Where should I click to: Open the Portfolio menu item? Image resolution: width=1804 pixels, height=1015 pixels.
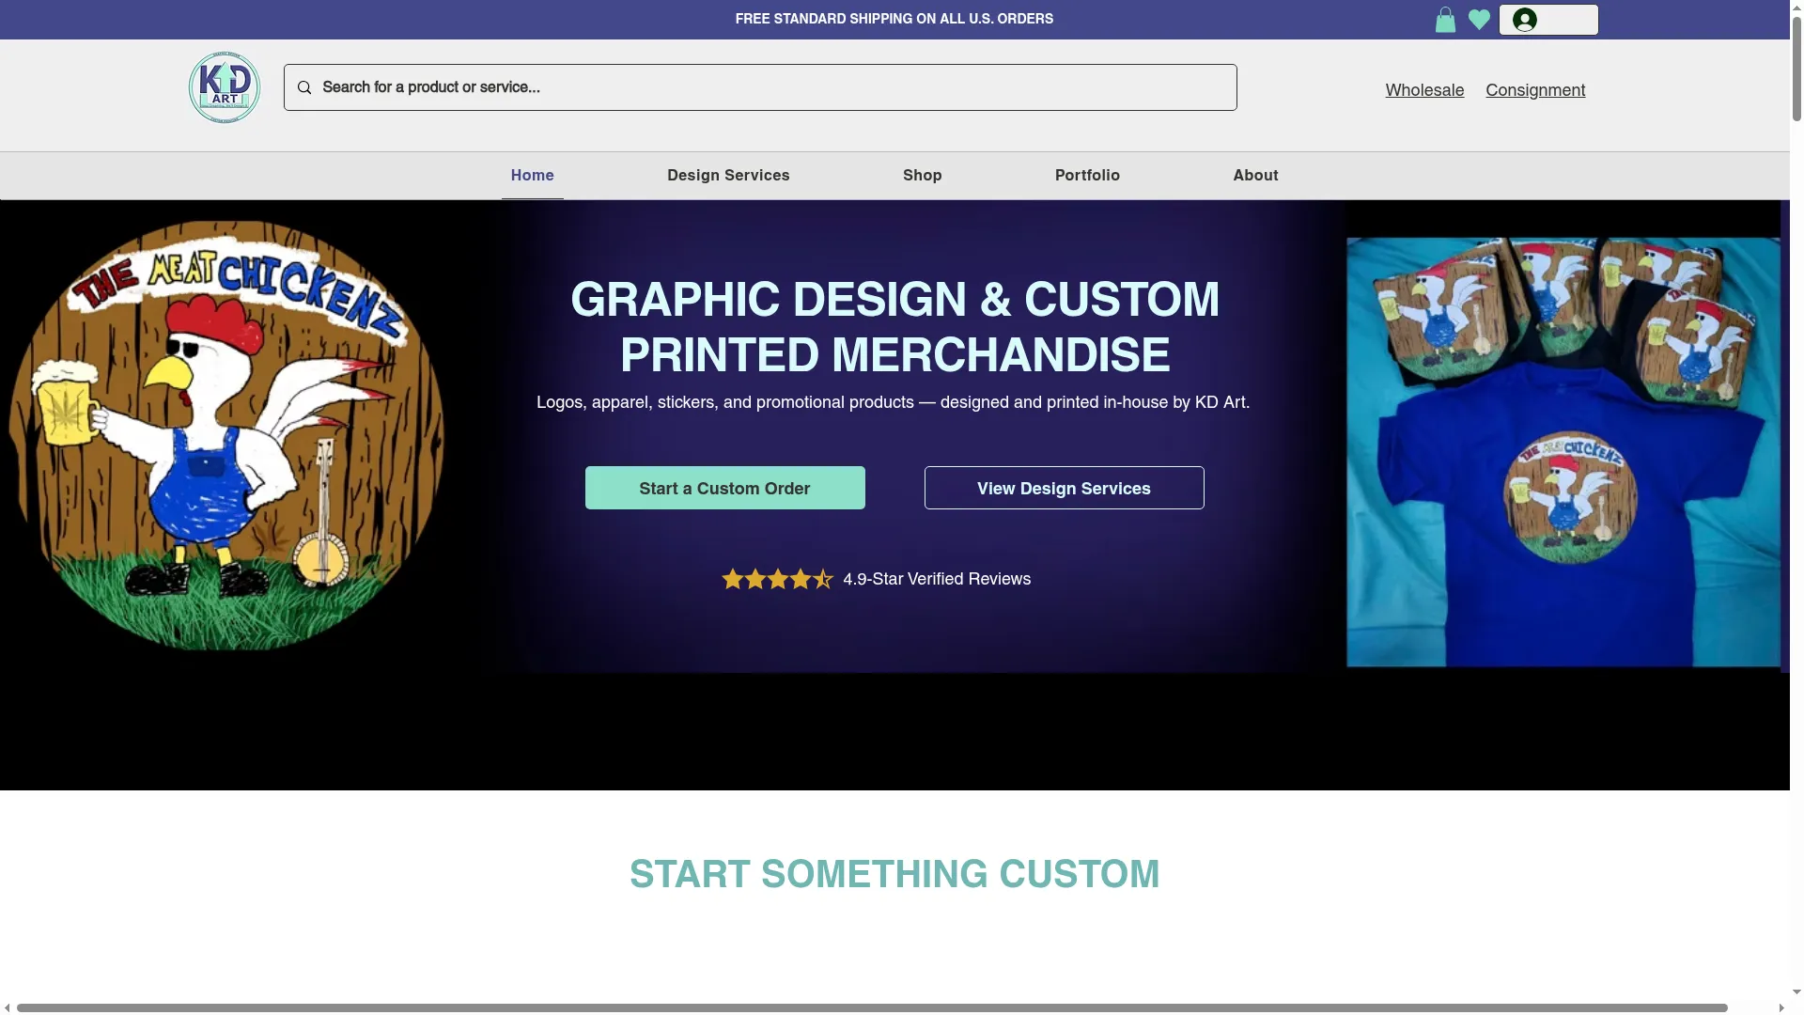1087,176
